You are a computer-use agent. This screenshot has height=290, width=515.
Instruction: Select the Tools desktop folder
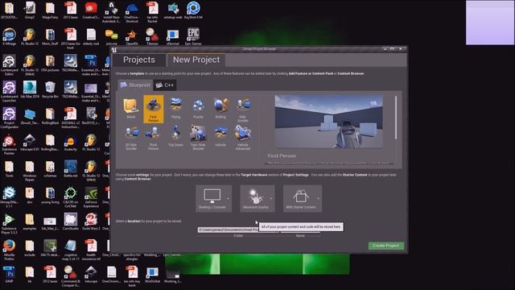9,168
